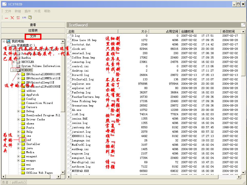The height and width of the screenshot is (185, 247).
Task: Open the GDT/IDT toolbar icon
Action: click(18, 18)
